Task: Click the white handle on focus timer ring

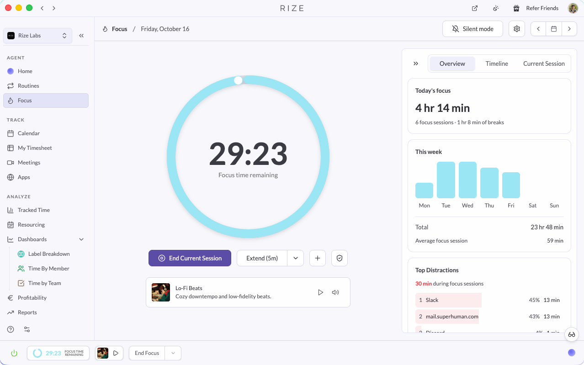Action: (x=238, y=80)
